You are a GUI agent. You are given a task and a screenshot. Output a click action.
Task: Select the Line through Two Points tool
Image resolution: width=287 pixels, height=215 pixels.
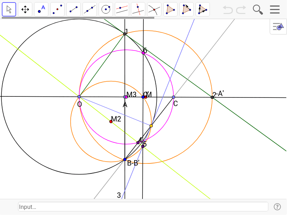(90, 9)
